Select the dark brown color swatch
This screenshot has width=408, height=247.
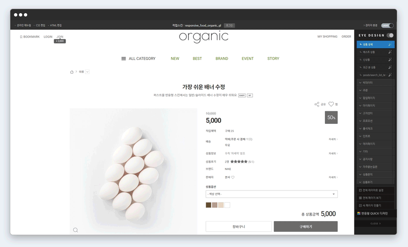(209, 205)
